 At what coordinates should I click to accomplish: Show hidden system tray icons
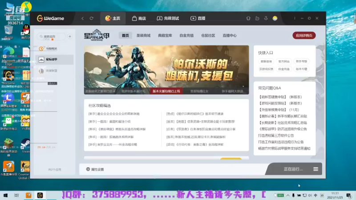288,195
